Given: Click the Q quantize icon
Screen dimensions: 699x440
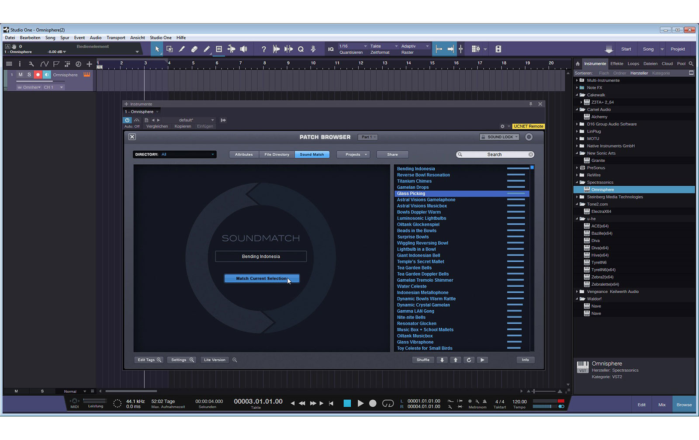Looking at the screenshot, I should 301,49.
